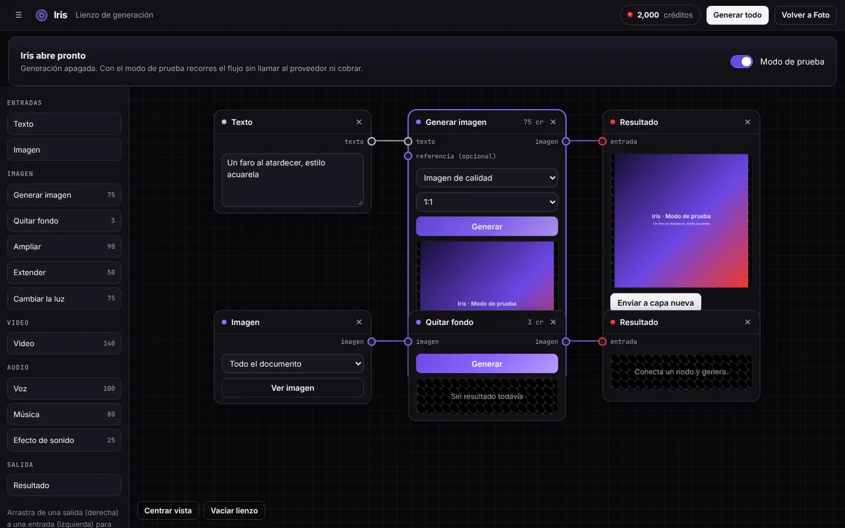
Task: Click the Imagen node output port
Action: tap(371, 341)
